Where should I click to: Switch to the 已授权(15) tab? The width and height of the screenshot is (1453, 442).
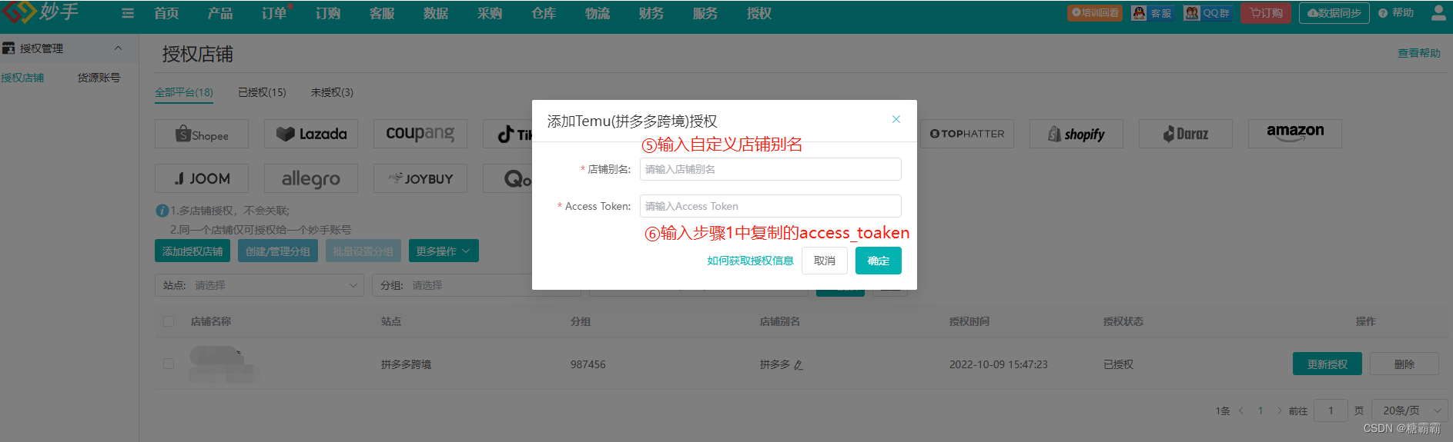coord(262,92)
